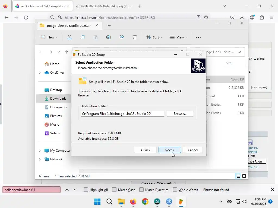Edit the Destination Folder path field

122,113
